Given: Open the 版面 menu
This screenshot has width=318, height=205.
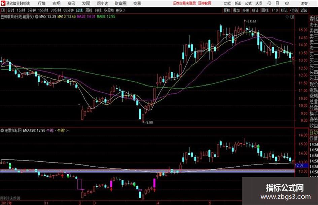Looking at the screenshot, I should click(238, 3).
